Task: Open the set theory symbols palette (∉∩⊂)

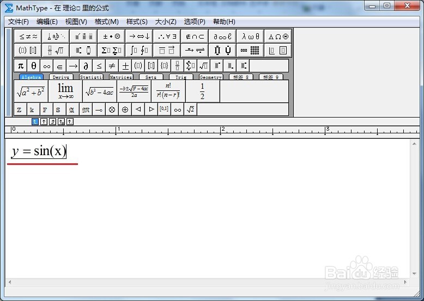Action: [195, 36]
